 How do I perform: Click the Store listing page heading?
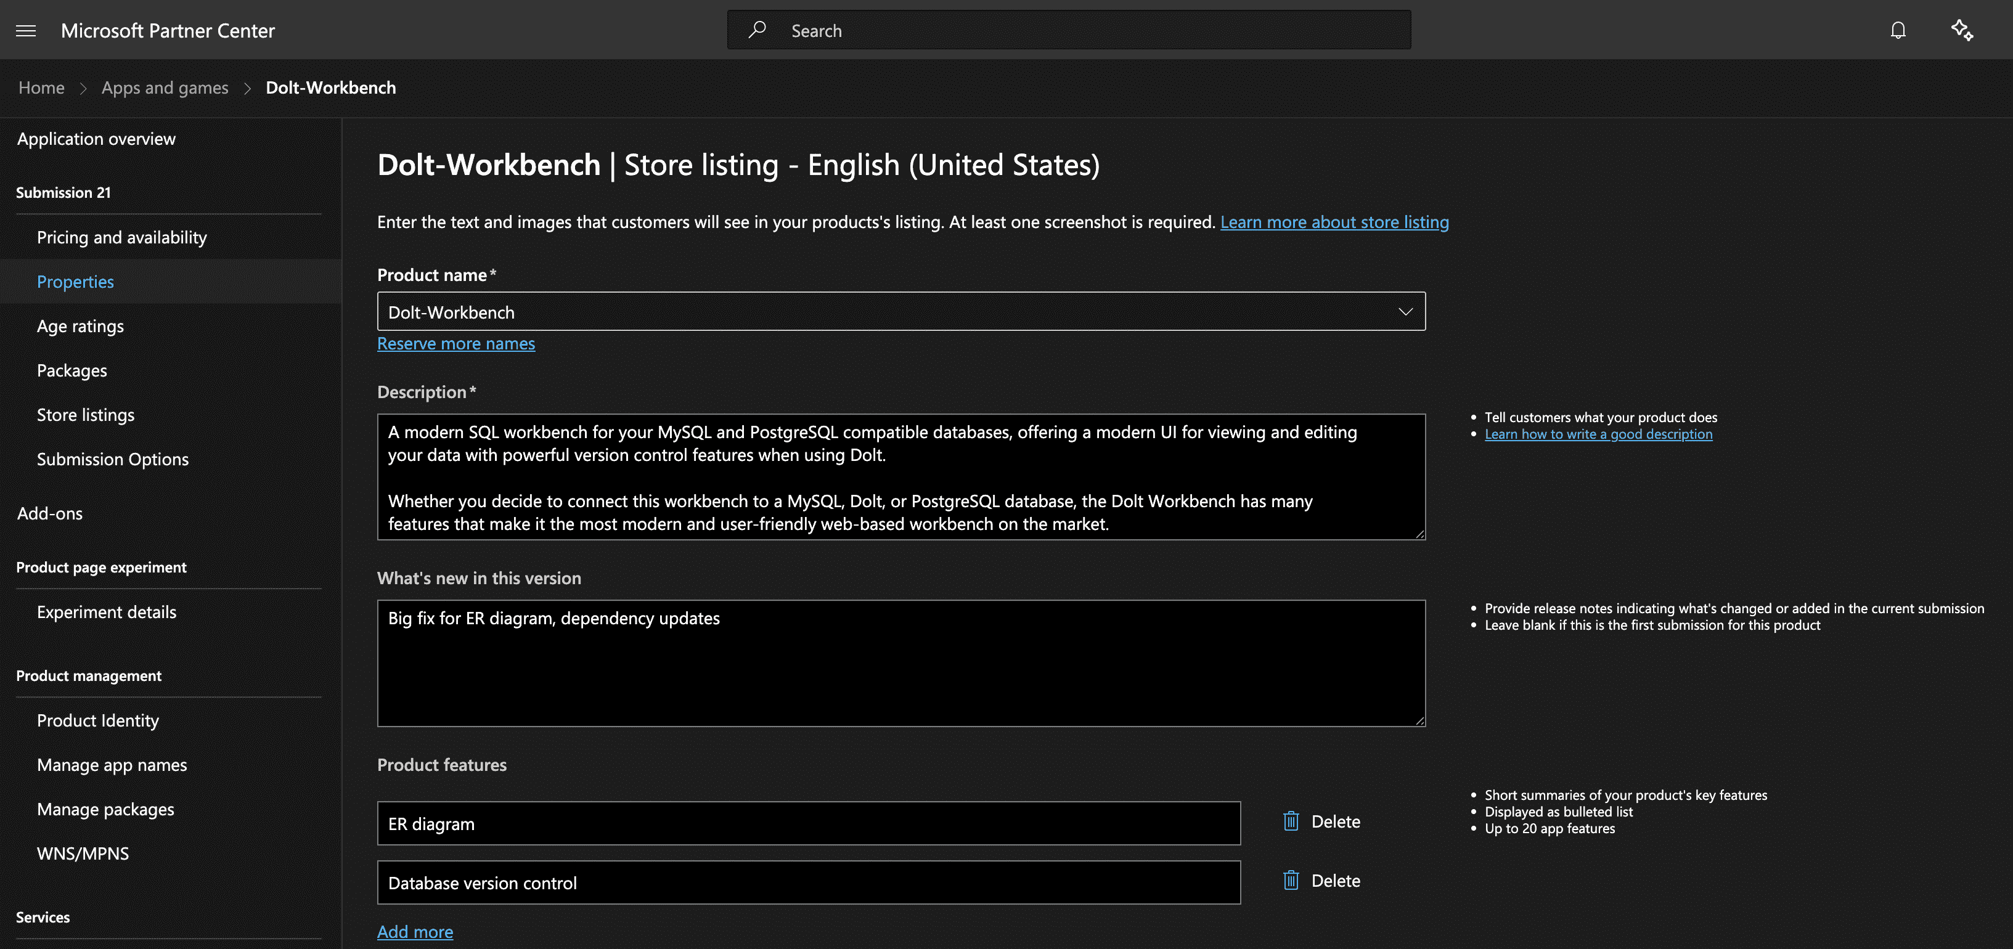[738, 165]
